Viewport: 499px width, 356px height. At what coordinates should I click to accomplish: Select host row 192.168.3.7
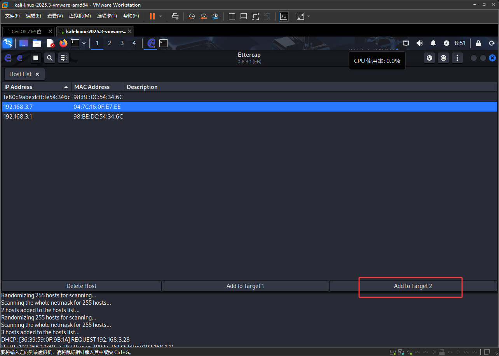(249, 106)
